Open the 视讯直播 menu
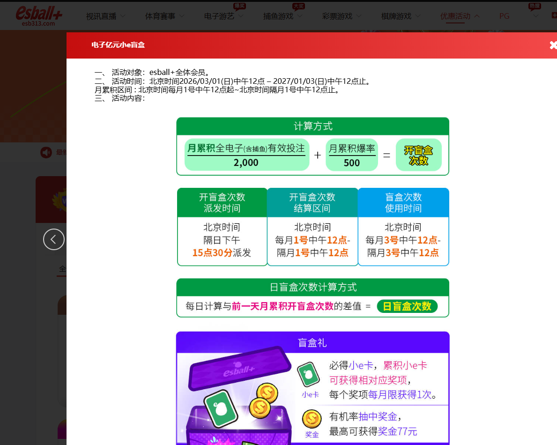Image resolution: width=557 pixels, height=445 pixels. pyautogui.click(x=101, y=16)
